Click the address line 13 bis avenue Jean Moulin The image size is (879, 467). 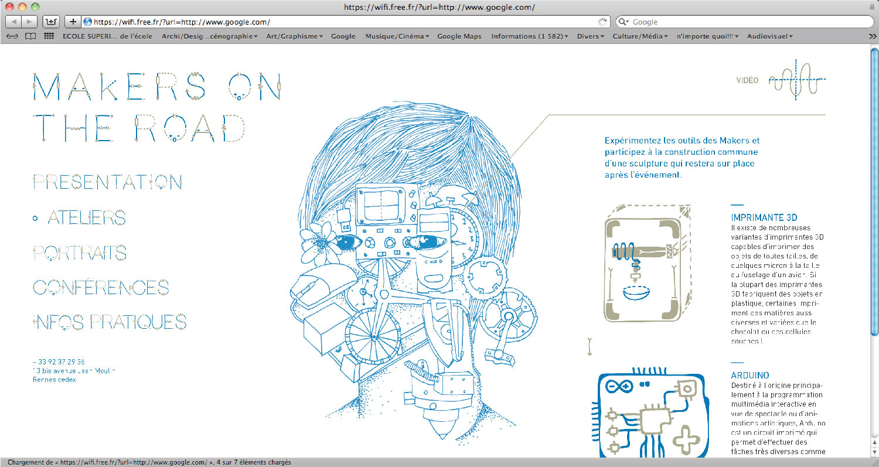pos(74,371)
